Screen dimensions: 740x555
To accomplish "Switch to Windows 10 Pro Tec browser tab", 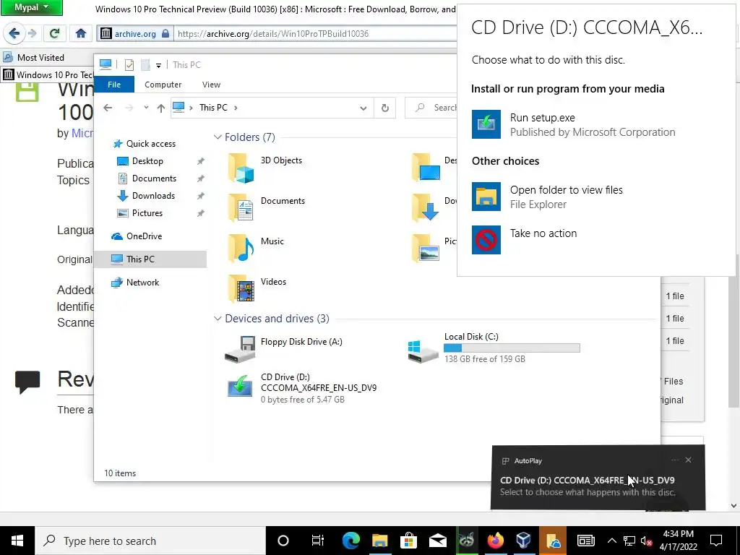I will click(x=48, y=74).
